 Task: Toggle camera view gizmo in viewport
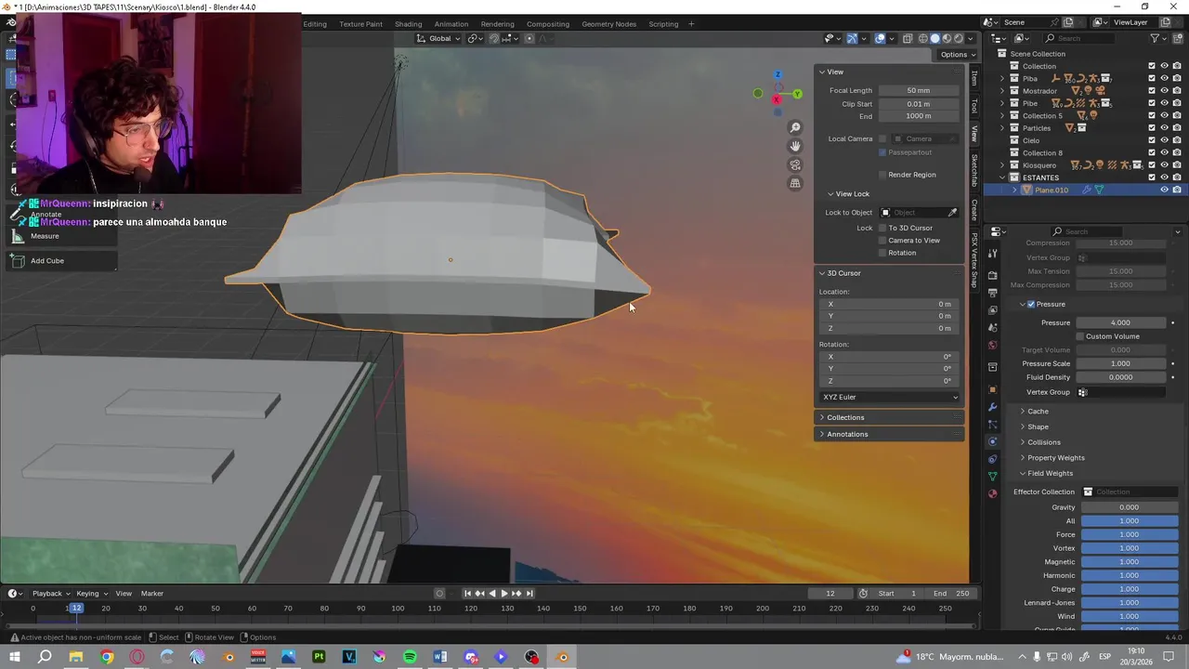[795, 164]
